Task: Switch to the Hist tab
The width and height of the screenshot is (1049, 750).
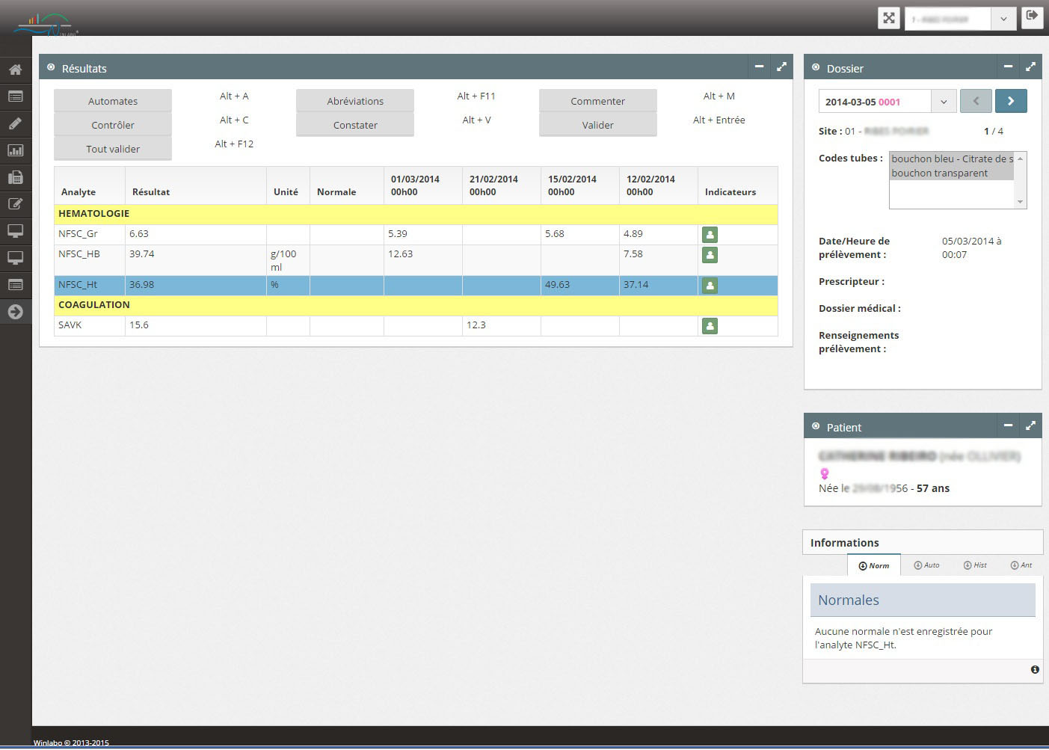Action: click(975, 565)
